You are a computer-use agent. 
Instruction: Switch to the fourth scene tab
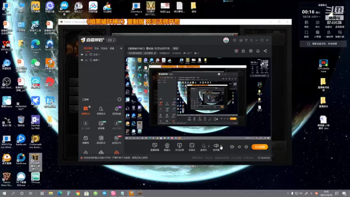click(112, 48)
